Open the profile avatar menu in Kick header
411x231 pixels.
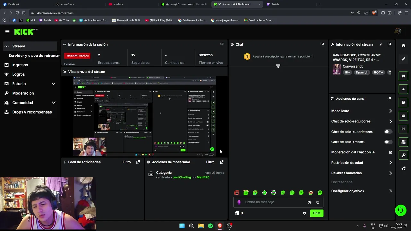pyautogui.click(x=398, y=31)
